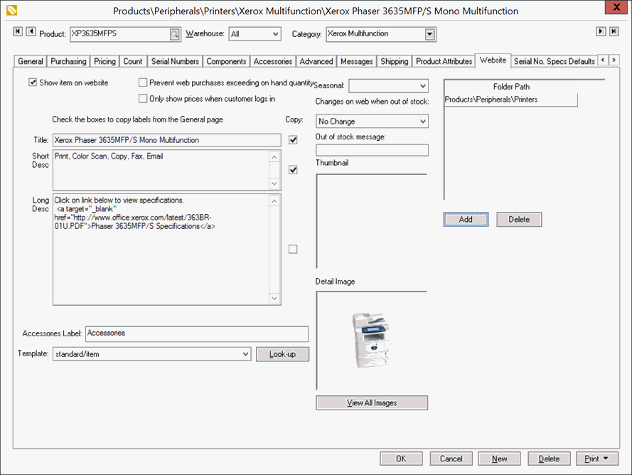Go to last product record arrow

(614, 32)
